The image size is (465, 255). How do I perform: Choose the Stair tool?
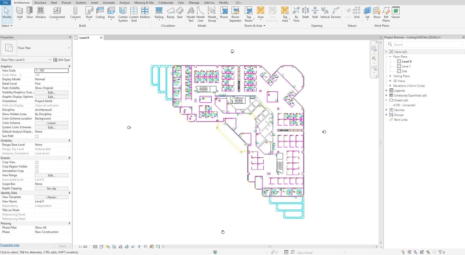point(180,13)
